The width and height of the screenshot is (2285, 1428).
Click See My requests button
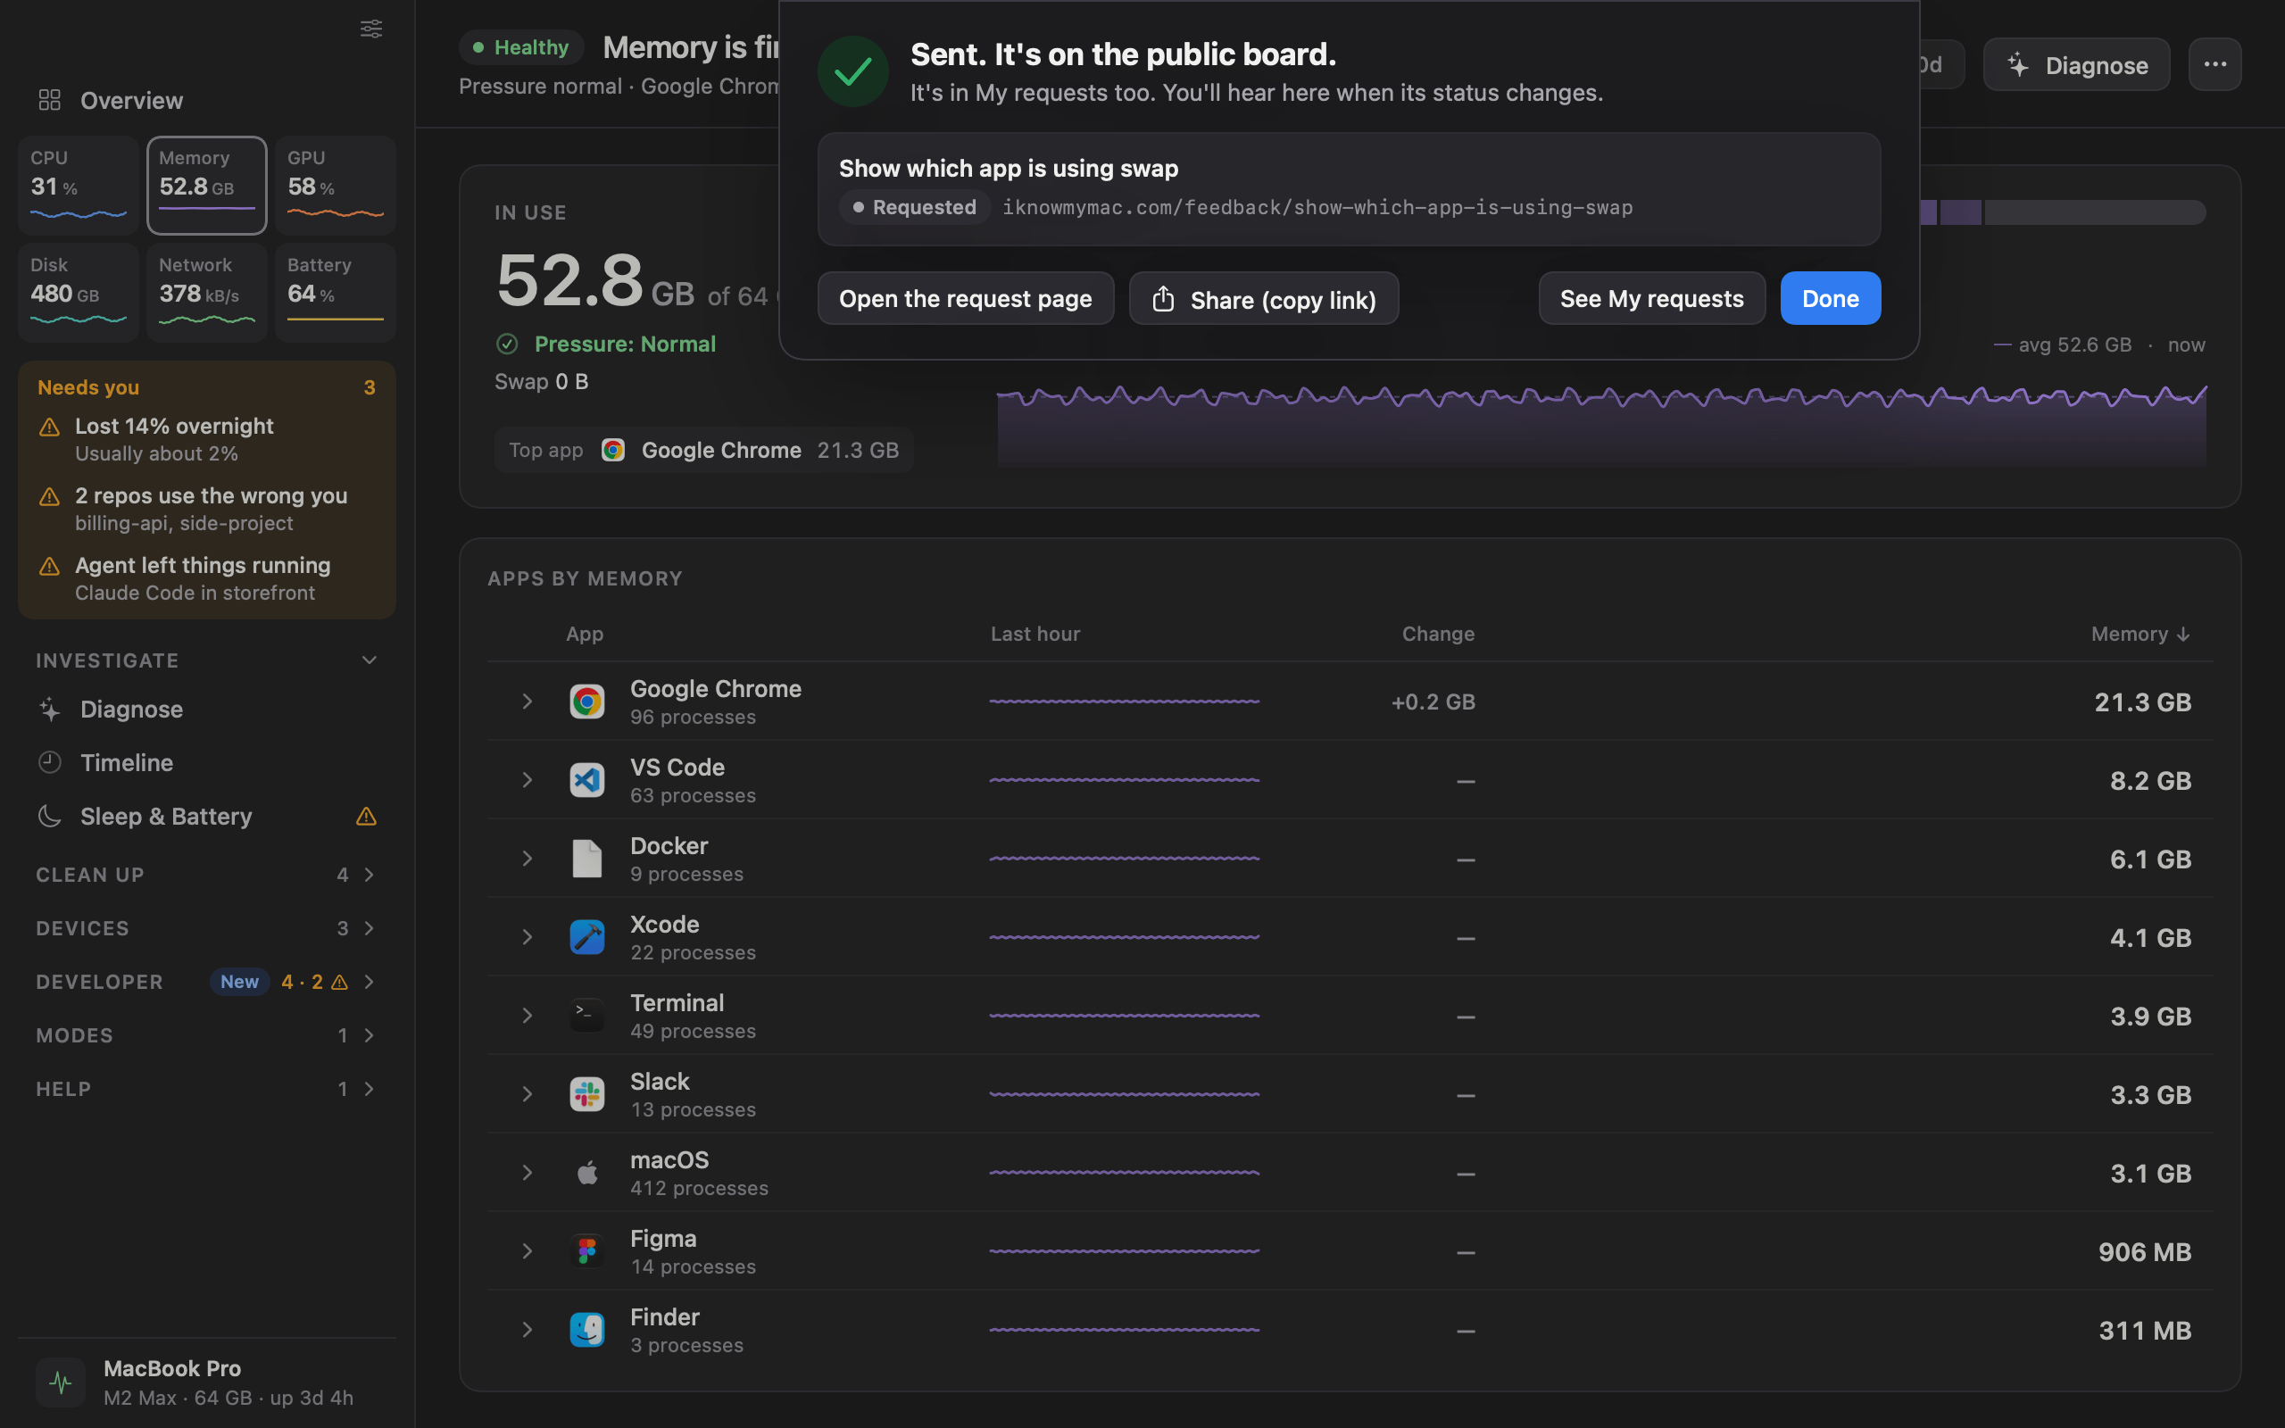(1651, 298)
